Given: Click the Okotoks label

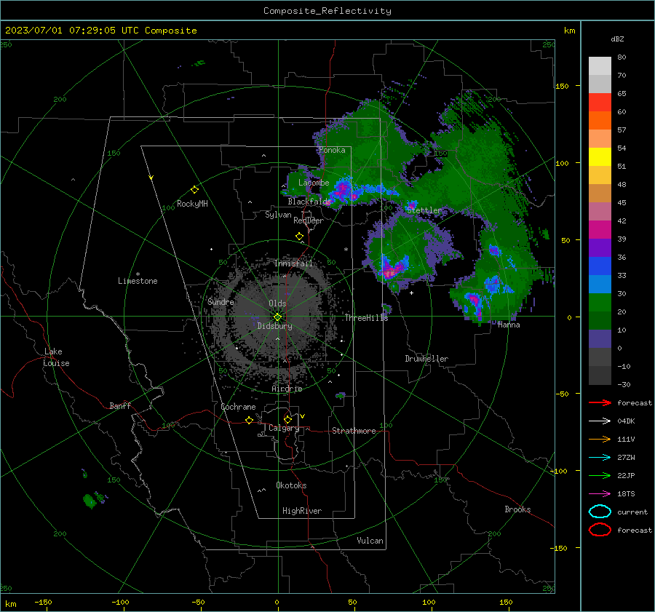Looking at the screenshot, I should pos(291,485).
